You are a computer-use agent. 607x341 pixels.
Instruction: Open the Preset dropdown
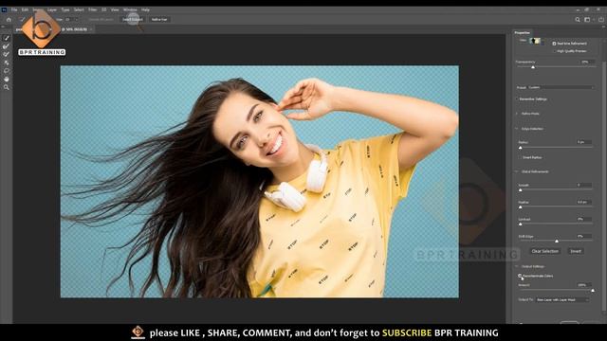coord(561,87)
